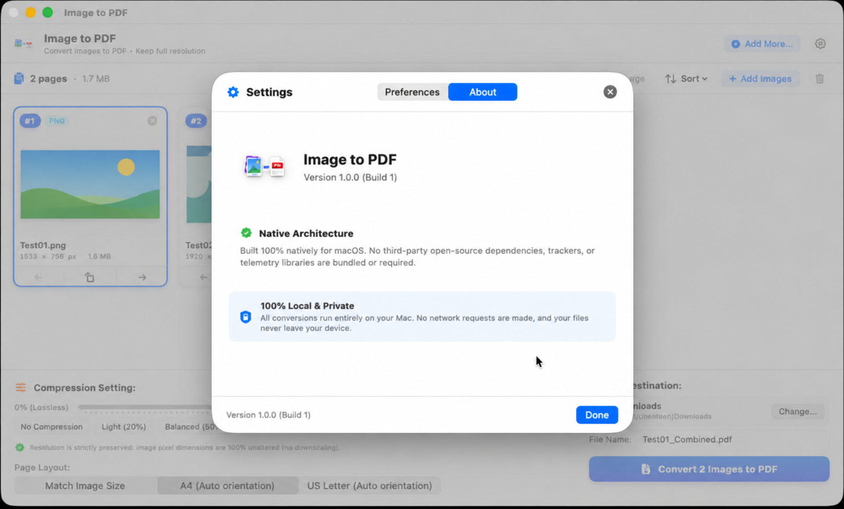Click the Change... destination button
Screen dimensions: 844x509
coord(797,411)
